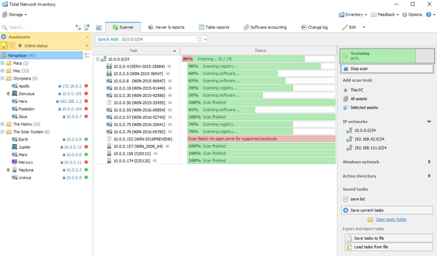This screenshot has width=437, height=256.
Task: Click the network icon for 192.168.111.0/24
Action: click(x=349, y=148)
